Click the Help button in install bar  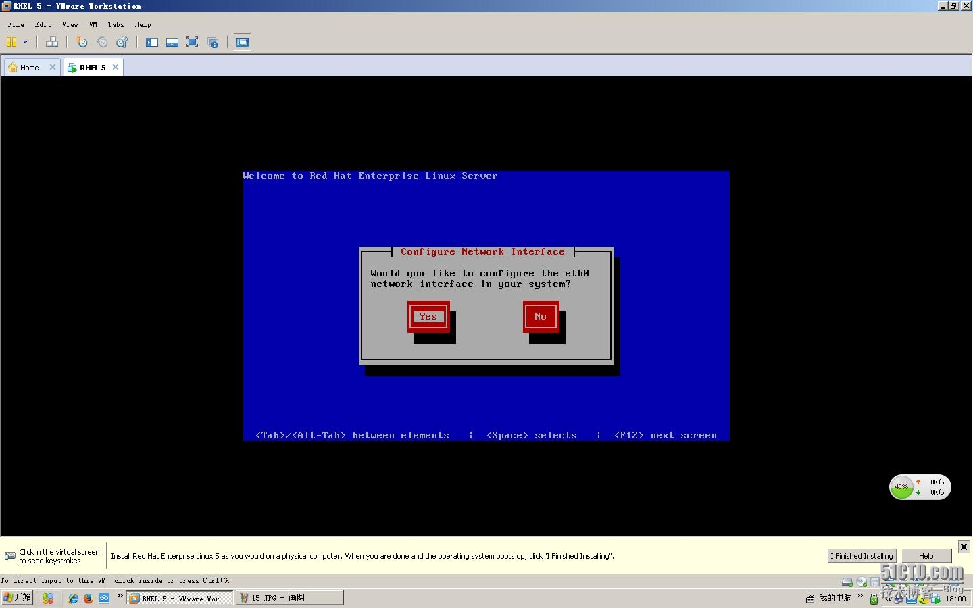click(926, 556)
